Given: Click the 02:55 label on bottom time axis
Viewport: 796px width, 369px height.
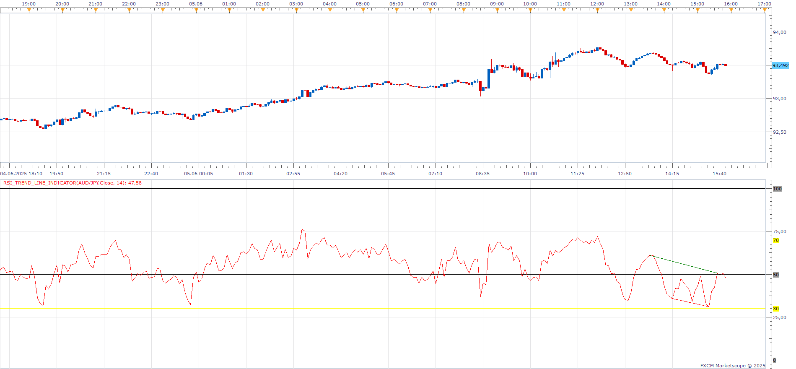Looking at the screenshot, I should 293,174.
